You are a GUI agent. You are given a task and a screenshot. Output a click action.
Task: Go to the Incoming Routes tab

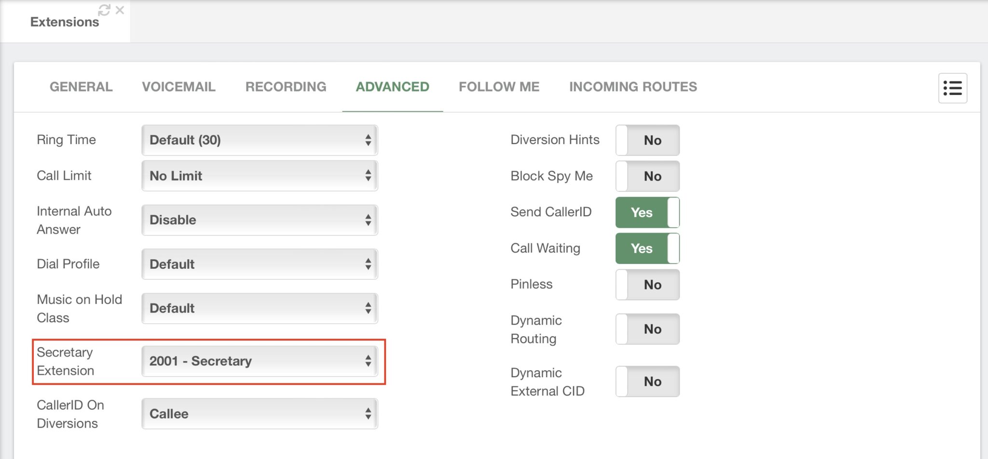tap(633, 87)
